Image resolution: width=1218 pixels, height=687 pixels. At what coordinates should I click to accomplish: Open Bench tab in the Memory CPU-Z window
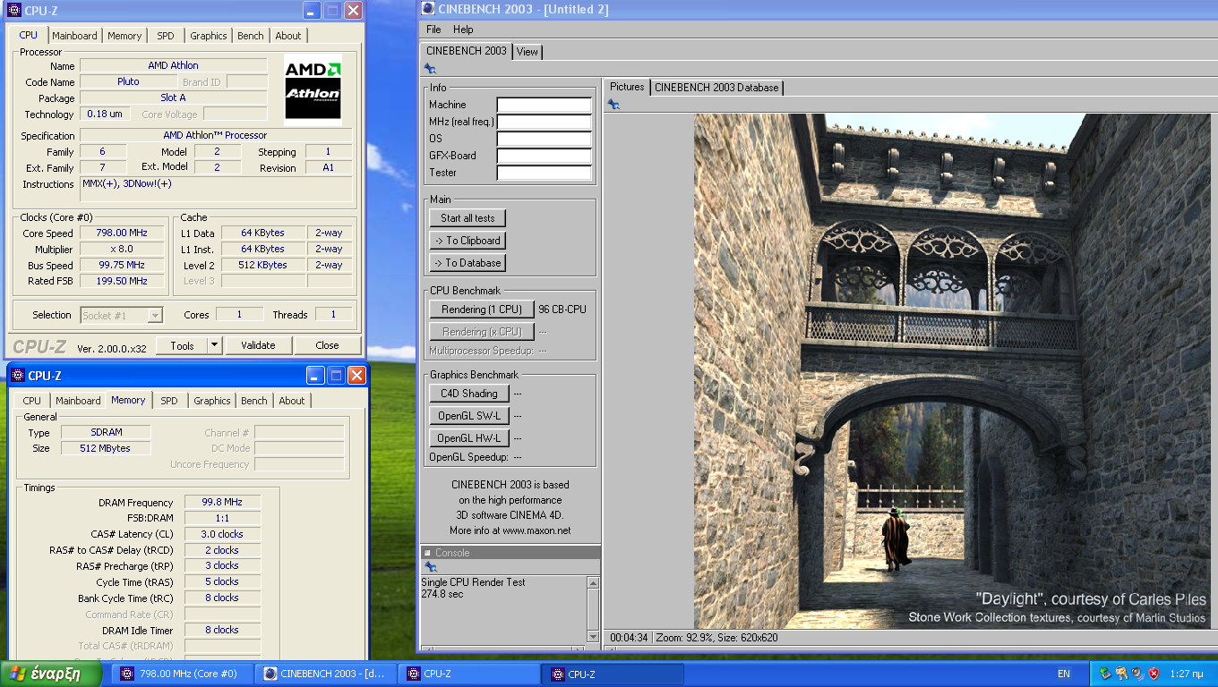(254, 401)
